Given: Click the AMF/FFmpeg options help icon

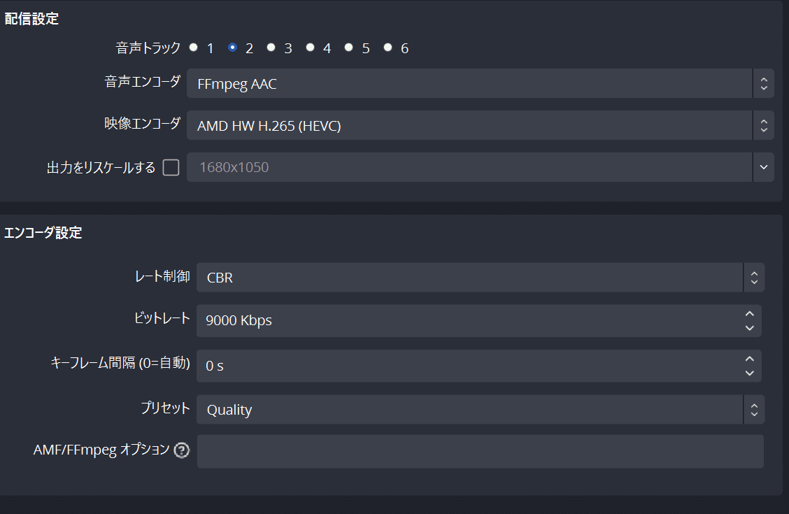Looking at the screenshot, I should 181,450.
